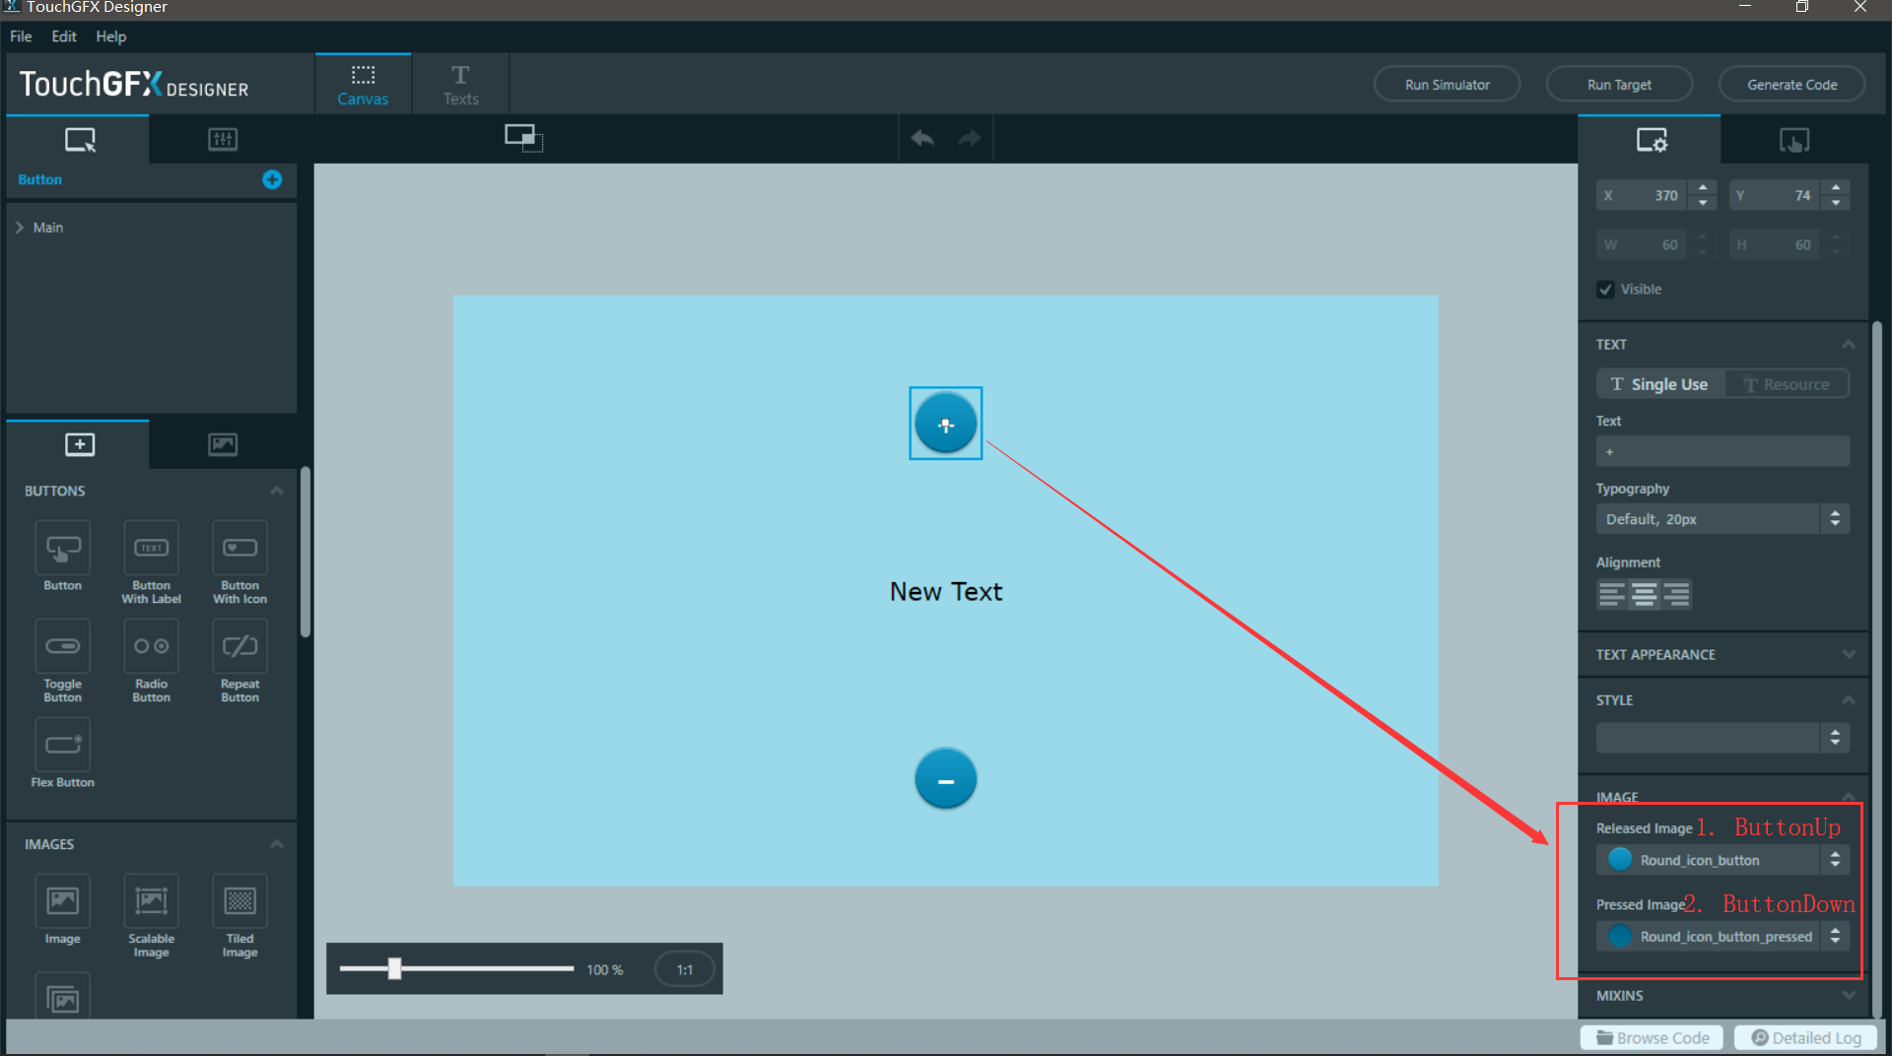Switch to the Canvas tab

(363, 85)
